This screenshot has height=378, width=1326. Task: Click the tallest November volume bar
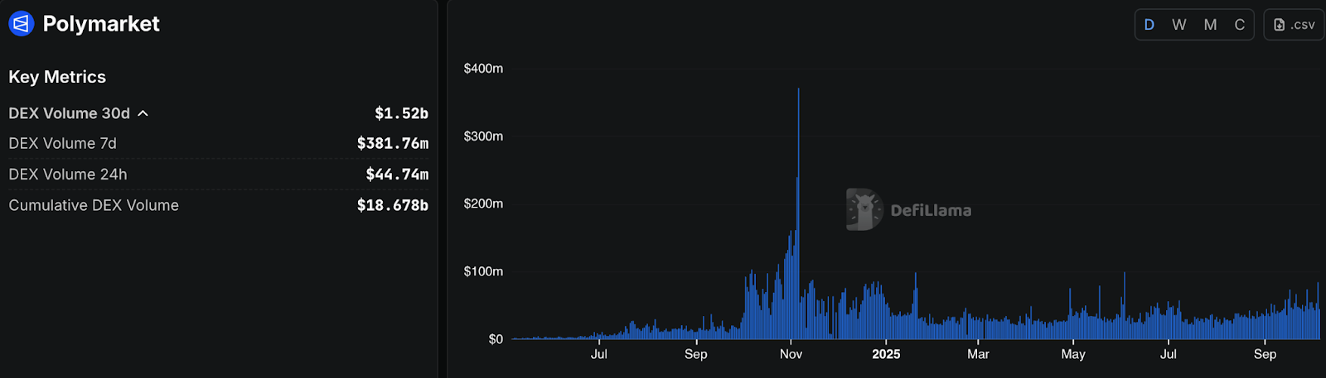click(x=798, y=213)
